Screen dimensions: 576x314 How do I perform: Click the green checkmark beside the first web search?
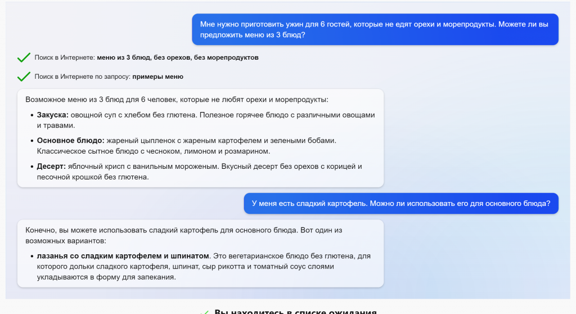coord(24,57)
